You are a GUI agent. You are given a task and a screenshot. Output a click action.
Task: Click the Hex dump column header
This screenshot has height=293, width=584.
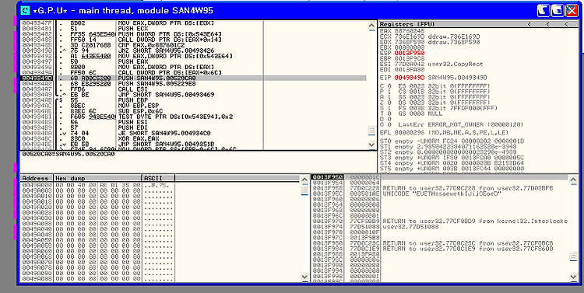point(98,179)
